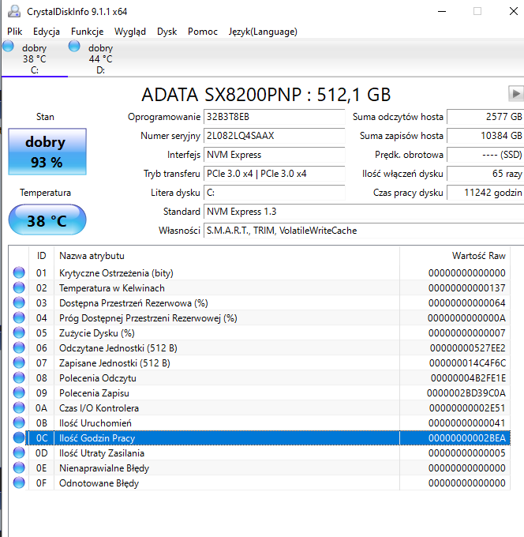Open the Wygląd menu
This screenshot has height=537, width=524.
(x=130, y=32)
